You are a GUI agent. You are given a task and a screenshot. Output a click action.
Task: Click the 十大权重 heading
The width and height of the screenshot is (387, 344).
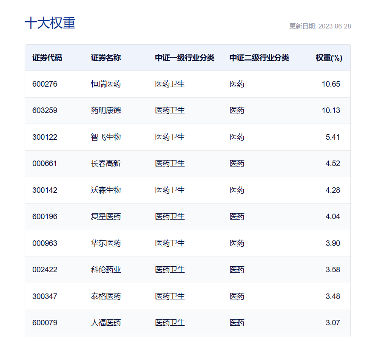(x=50, y=23)
